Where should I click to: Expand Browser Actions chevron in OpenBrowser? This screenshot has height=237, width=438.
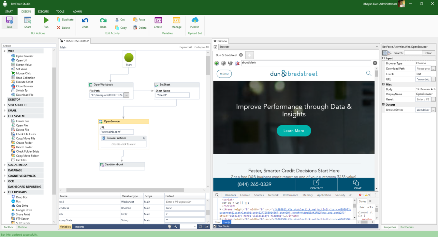click(144, 138)
